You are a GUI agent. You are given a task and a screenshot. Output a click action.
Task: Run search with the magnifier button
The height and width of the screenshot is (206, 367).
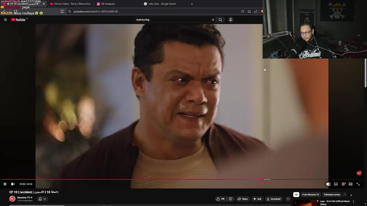click(x=220, y=20)
